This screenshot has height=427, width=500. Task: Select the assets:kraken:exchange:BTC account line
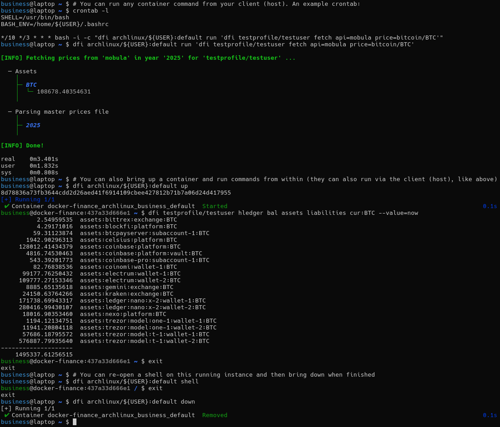pos(126,294)
